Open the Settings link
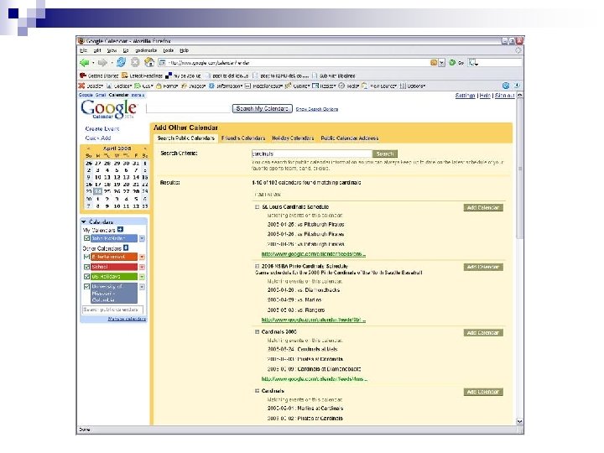Viewport: 604px width, 453px height. (465, 96)
